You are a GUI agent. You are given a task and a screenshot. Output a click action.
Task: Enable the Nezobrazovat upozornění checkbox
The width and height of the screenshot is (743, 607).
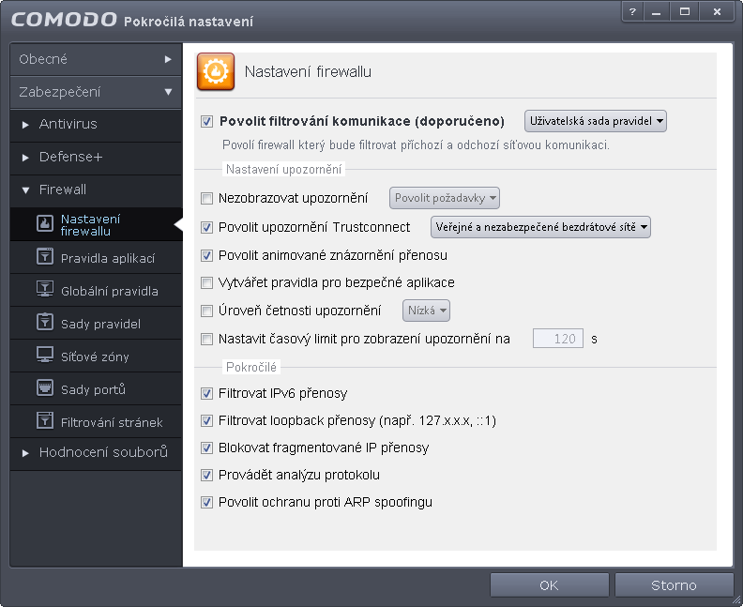pos(206,198)
